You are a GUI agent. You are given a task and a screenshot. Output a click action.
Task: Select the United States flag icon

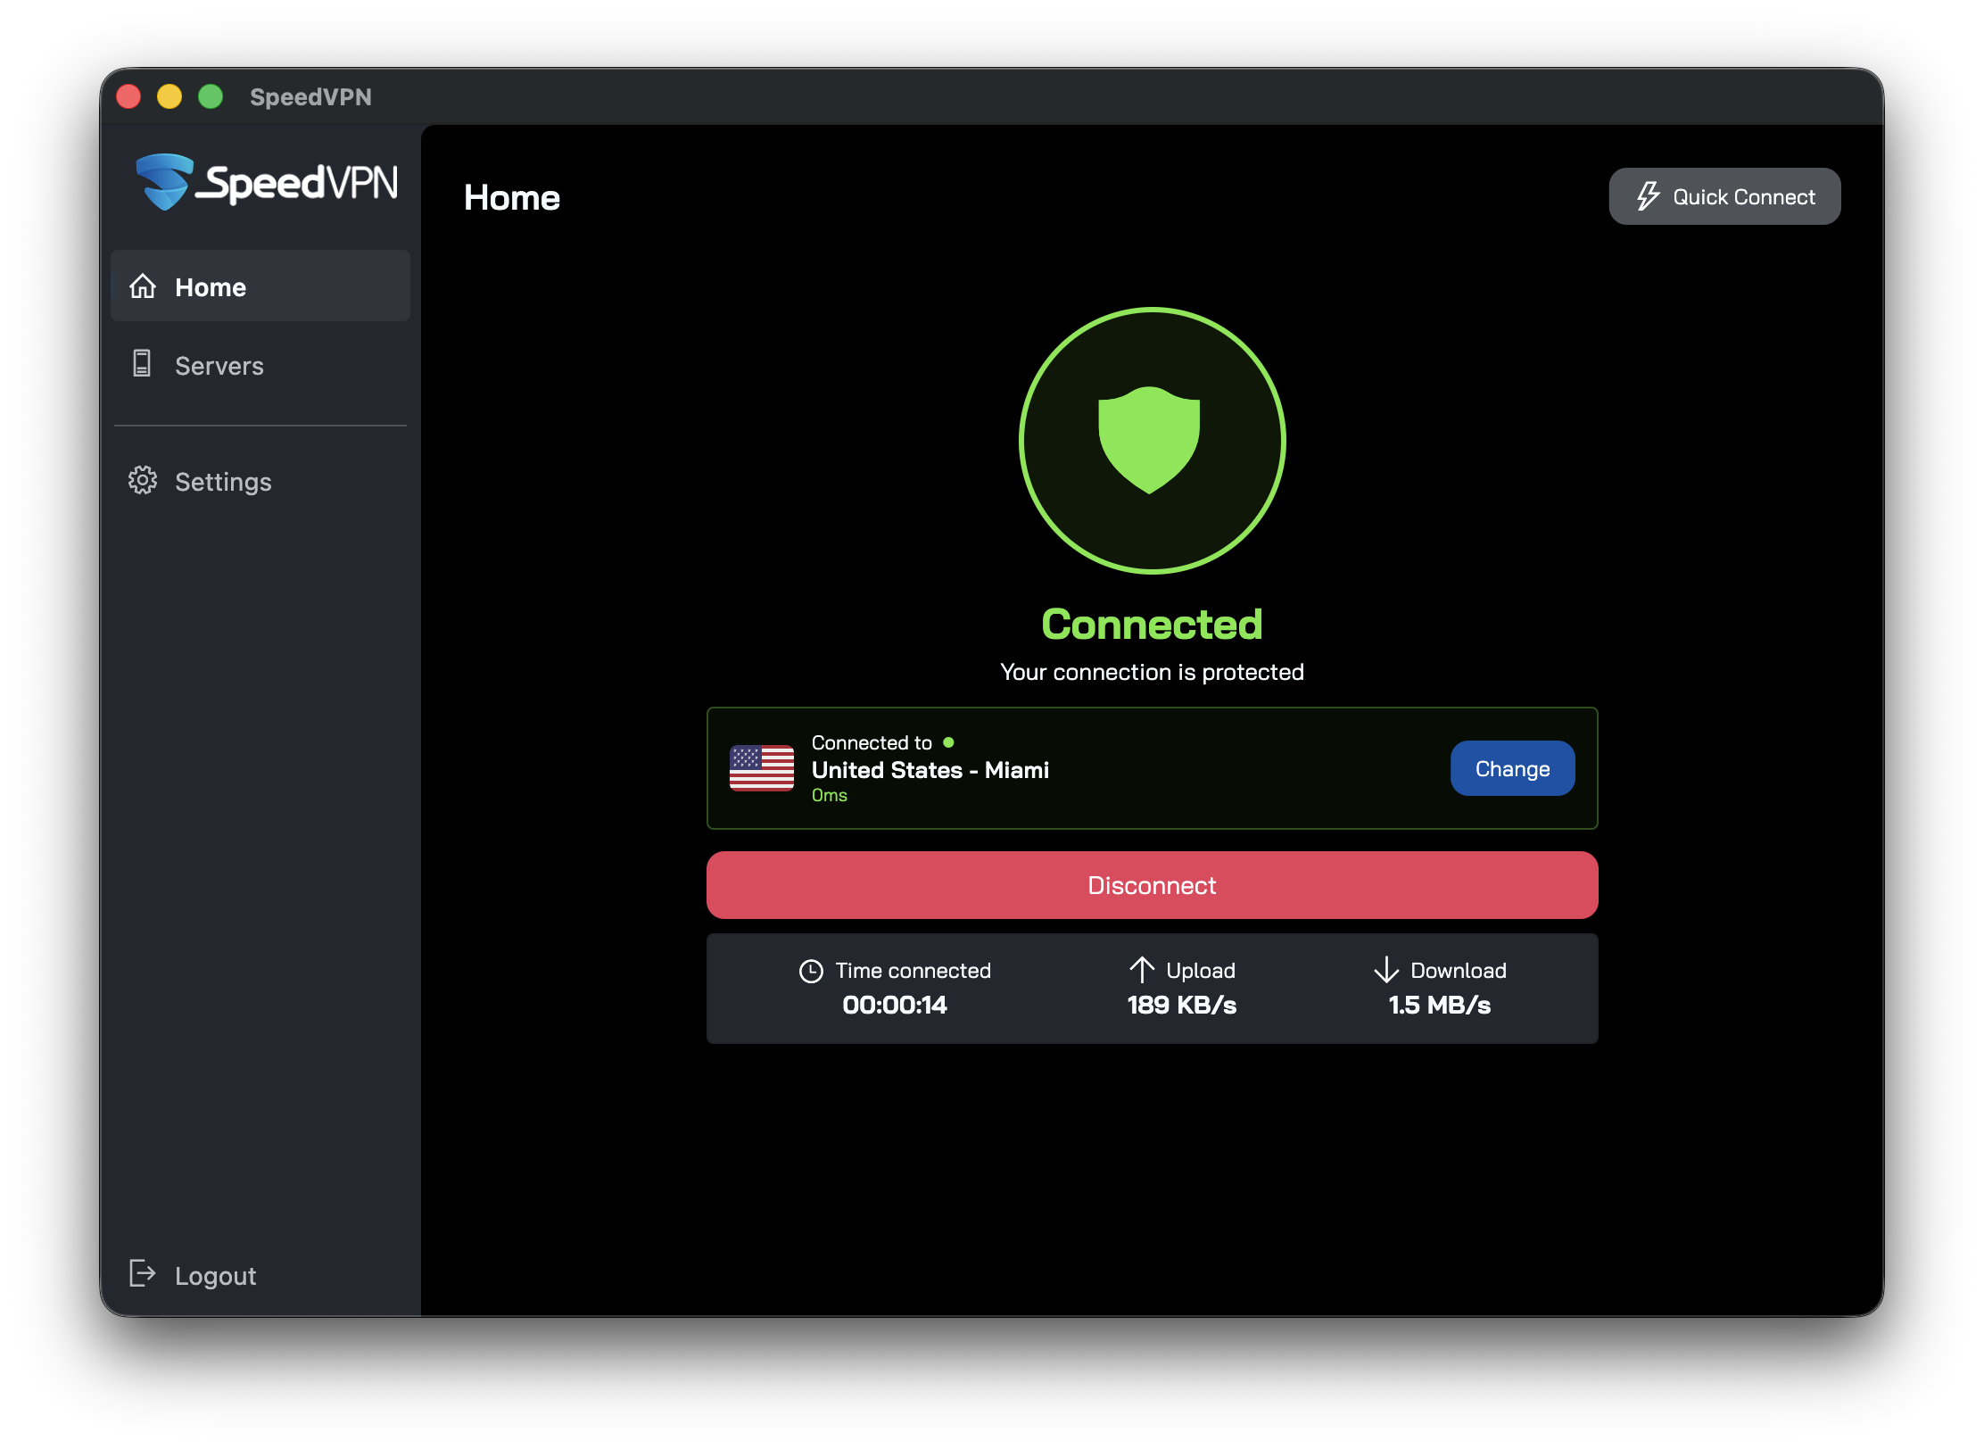point(763,768)
